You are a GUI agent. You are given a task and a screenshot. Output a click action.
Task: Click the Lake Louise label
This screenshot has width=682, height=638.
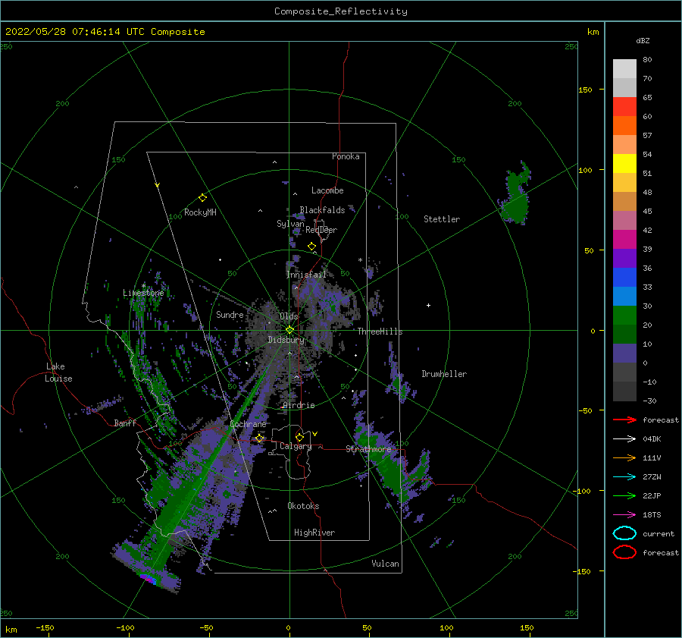[58, 372]
